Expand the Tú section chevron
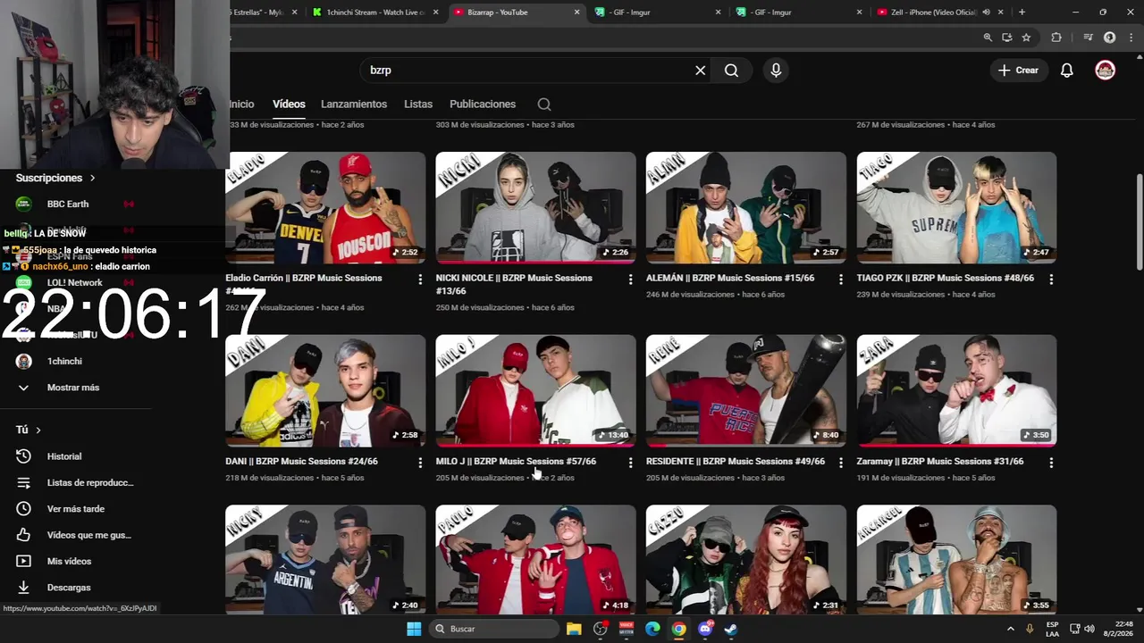This screenshot has height=643, width=1144. tap(38, 430)
